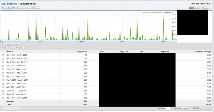Switch to the Events tab
The height and width of the screenshot is (112, 214).
pos(197,8)
